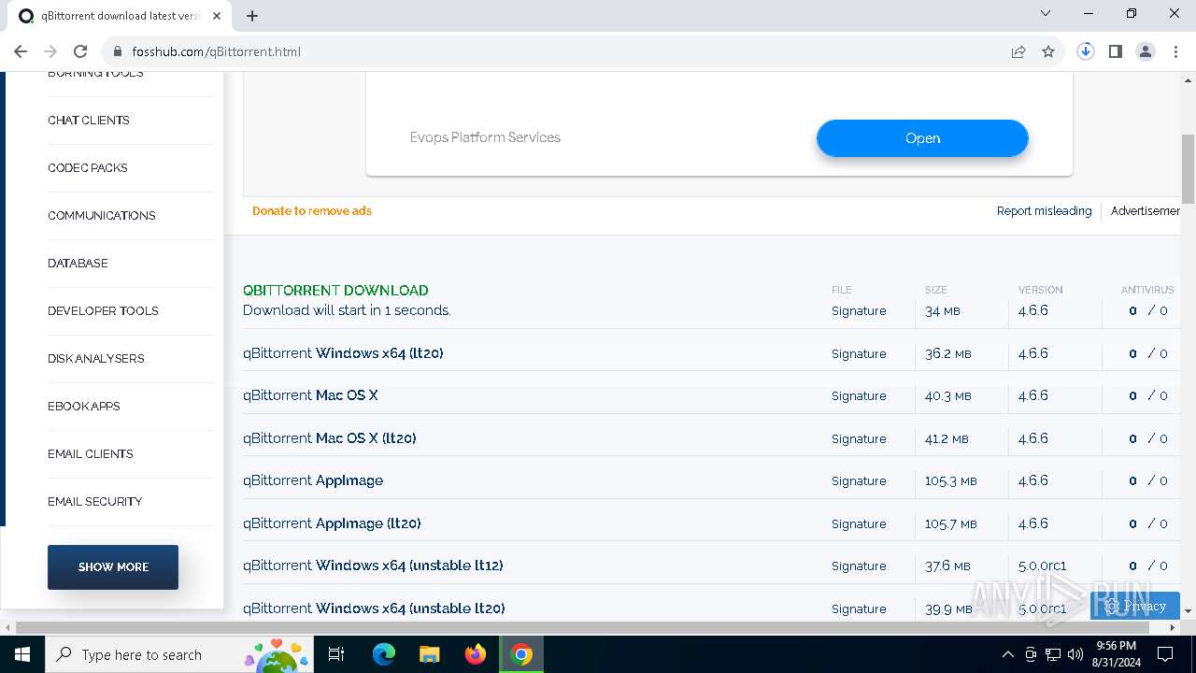Viewport: 1196px width, 673px height.
Task: Open File Explorer from taskbar
Action: (429, 654)
